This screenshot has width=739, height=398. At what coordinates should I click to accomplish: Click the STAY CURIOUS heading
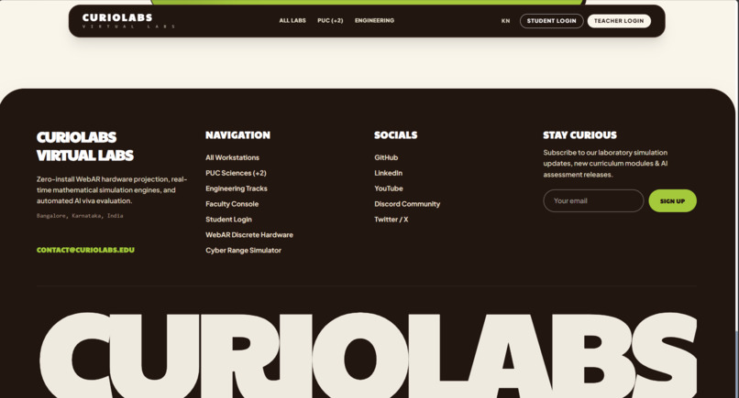[579, 135]
